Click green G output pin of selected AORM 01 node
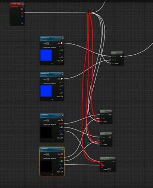Viewport: 153px width, 188px height. point(62,161)
